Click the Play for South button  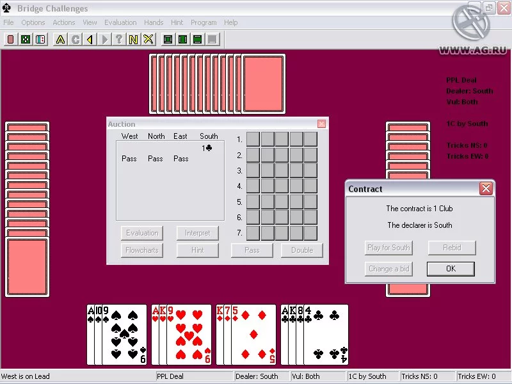(x=388, y=248)
